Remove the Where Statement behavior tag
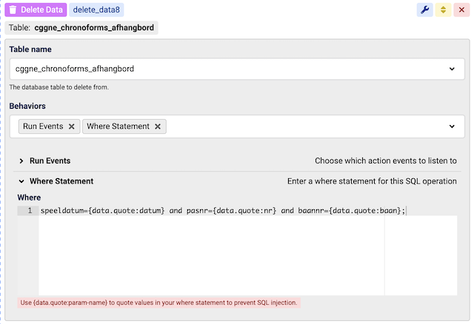Viewport: 474px width, 324px height. (158, 126)
